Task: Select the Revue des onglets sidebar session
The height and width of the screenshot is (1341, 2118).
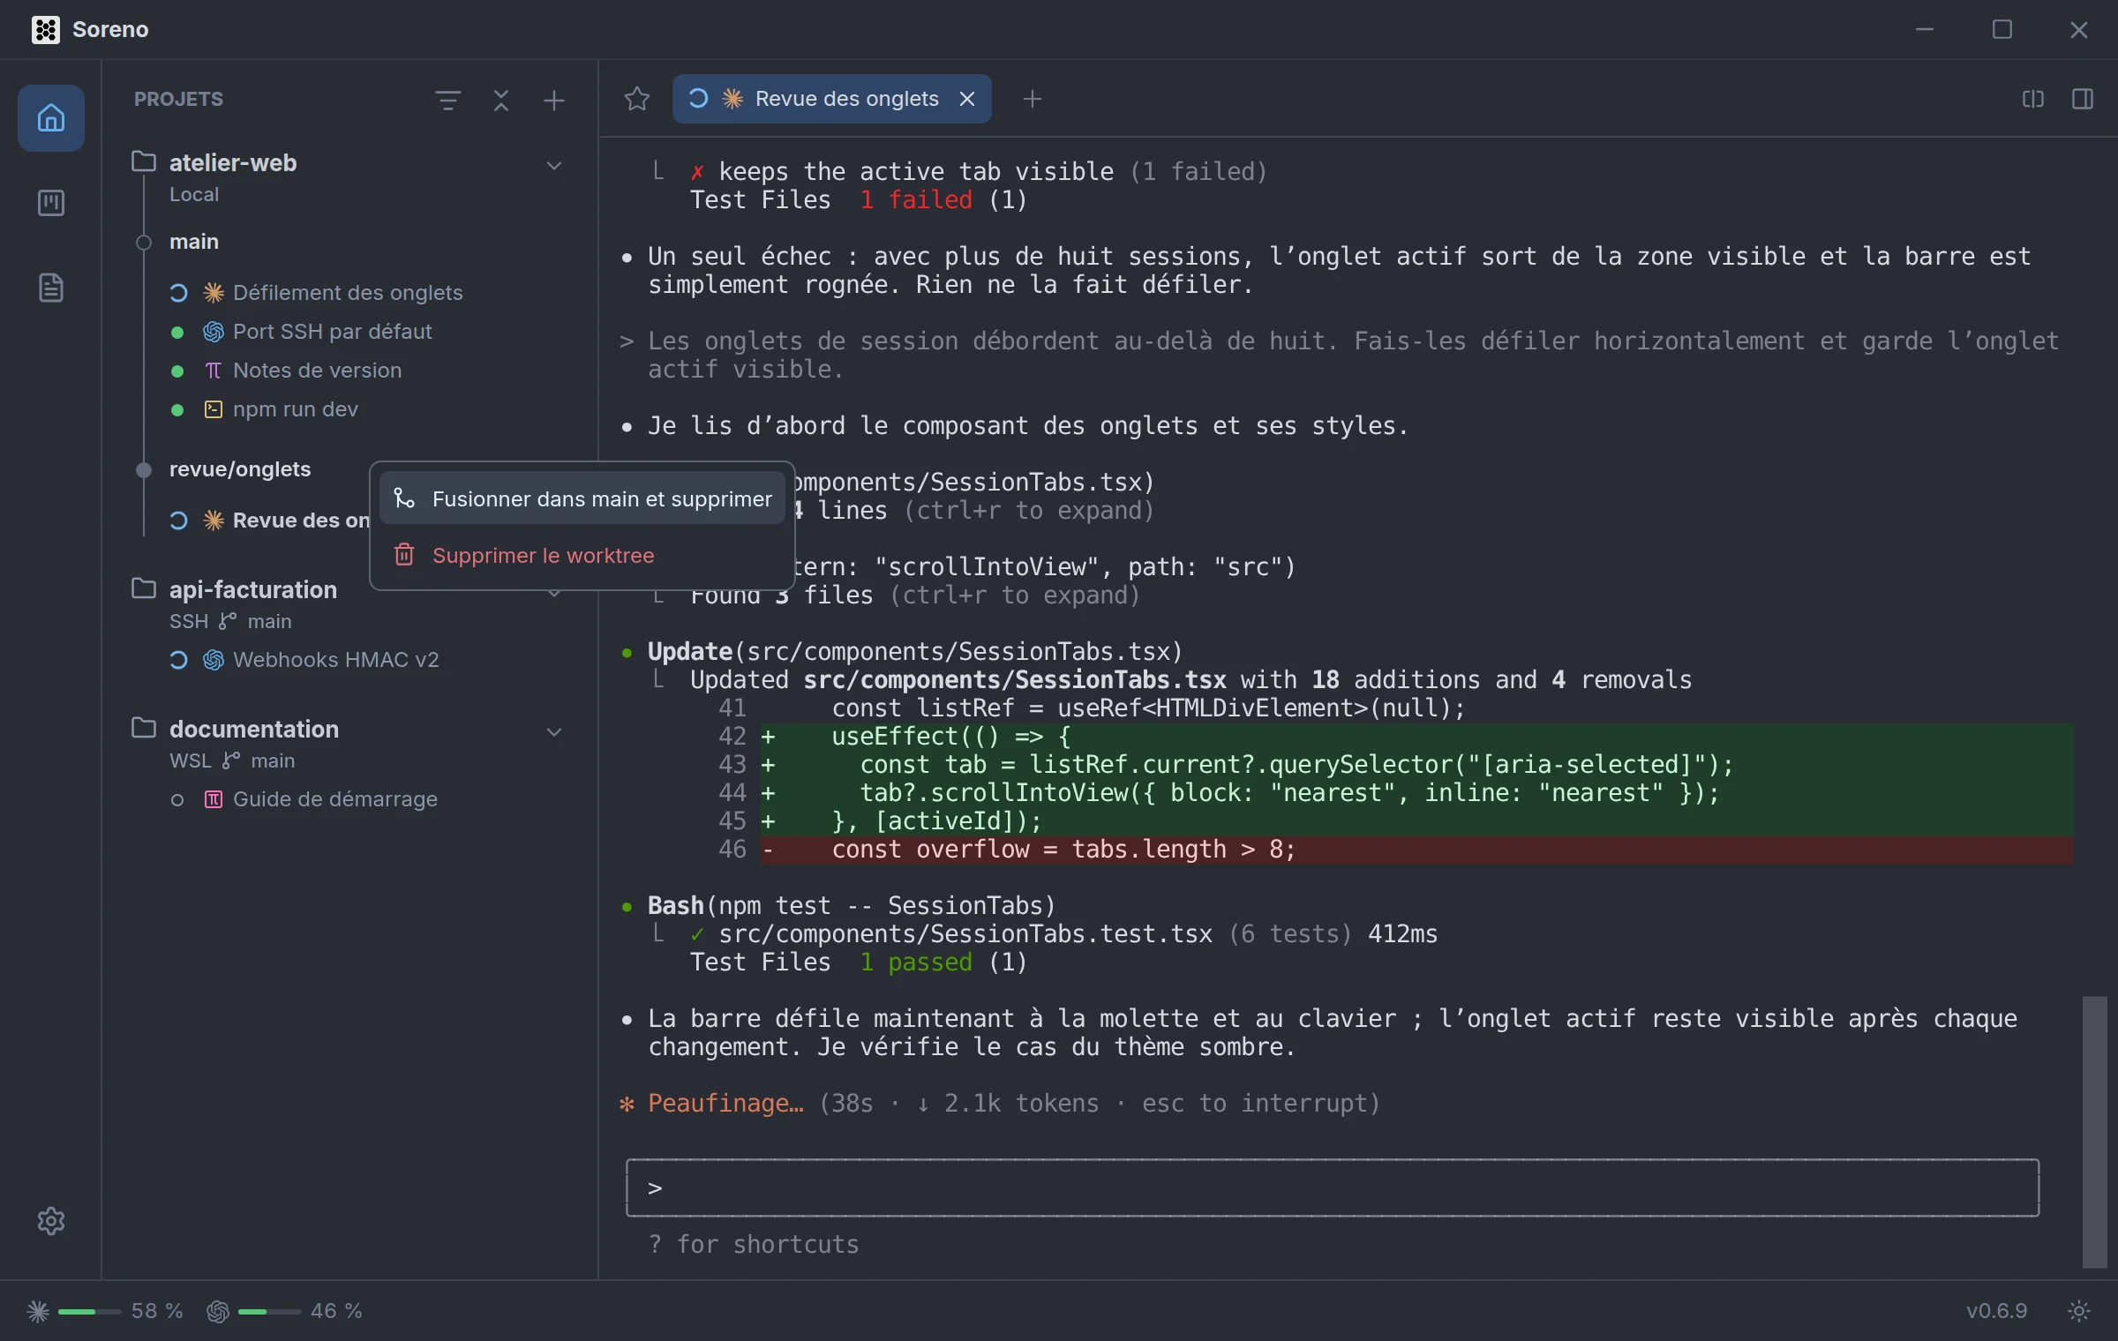Action: coord(269,521)
